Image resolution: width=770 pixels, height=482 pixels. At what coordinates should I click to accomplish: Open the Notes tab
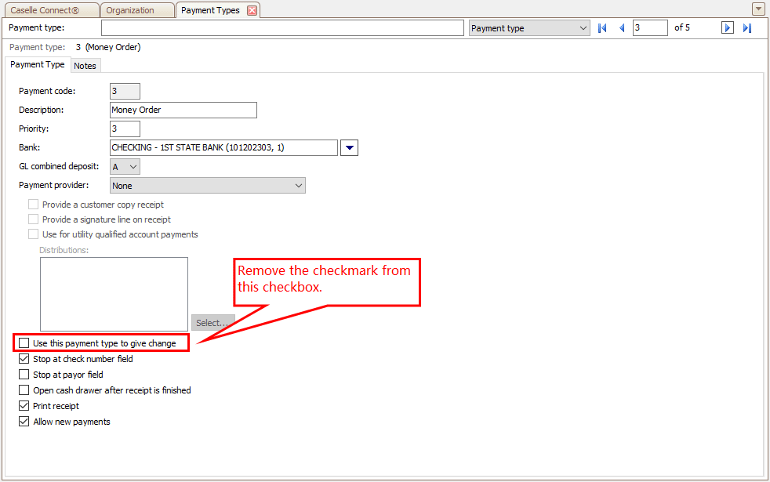click(85, 66)
